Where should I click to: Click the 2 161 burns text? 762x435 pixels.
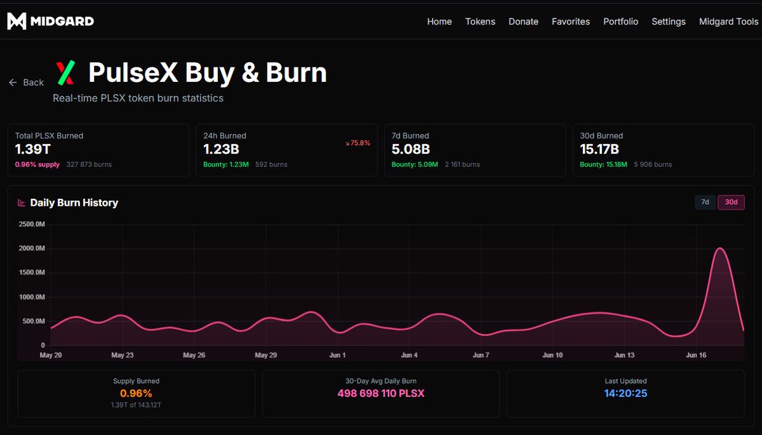(462, 164)
